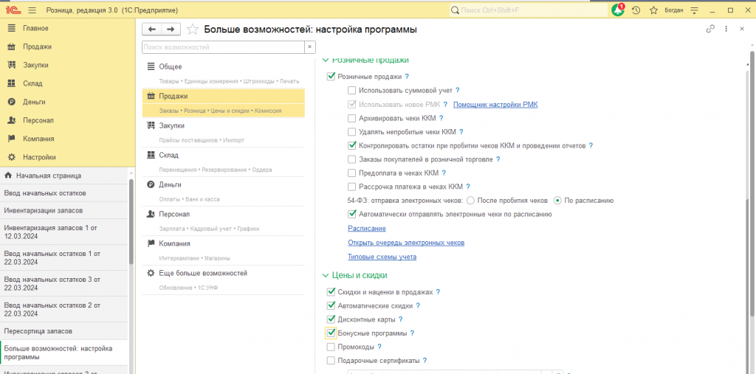Click the global search field Ctrl+Shift+F
The width and height of the screenshot is (756, 374).
(529, 10)
